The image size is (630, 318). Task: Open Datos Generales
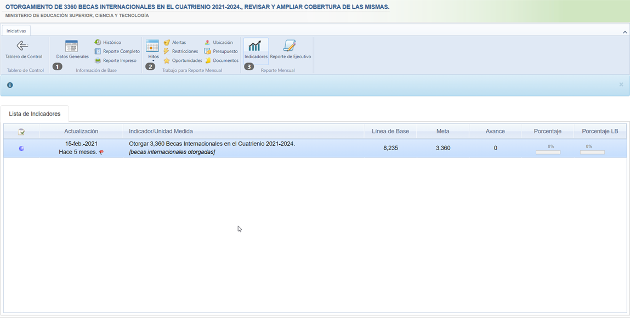(x=72, y=50)
